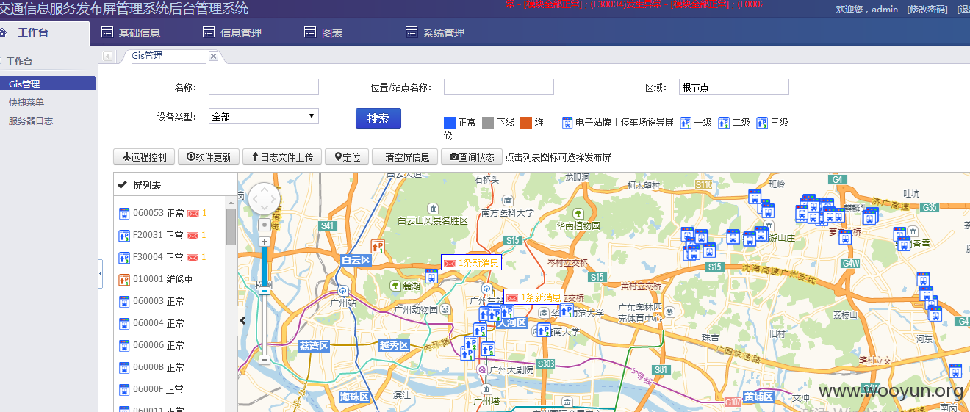
Task: Open the upper 1条新消息 map popup
Action: click(471, 263)
